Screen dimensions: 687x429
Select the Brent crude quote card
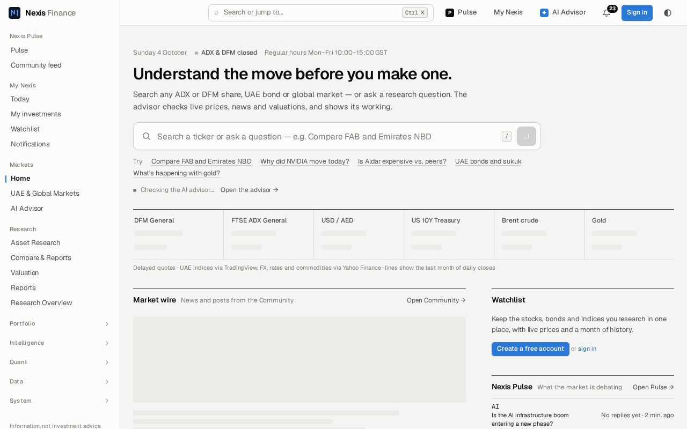539,234
